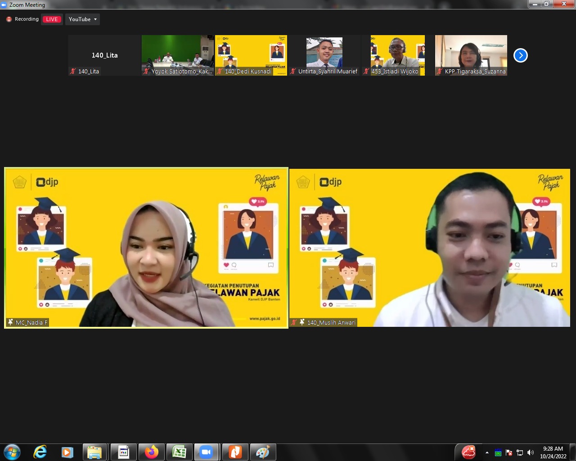The height and width of the screenshot is (461, 576).
Task: Click muted mic icon on 140_Muslih Anwari
Action: pyautogui.click(x=294, y=322)
